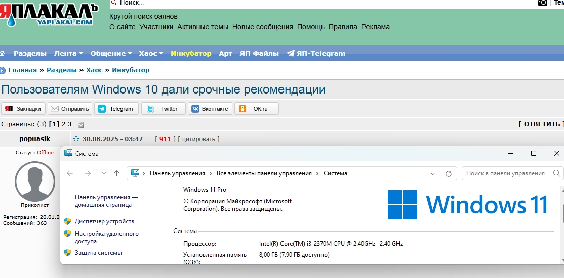564x278 pixels.
Task: Click the camera icon next to search field
Action: tap(542, 3)
